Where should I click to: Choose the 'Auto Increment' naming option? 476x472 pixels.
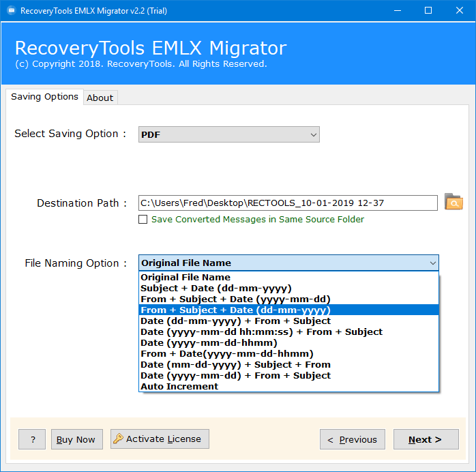tap(288, 387)
